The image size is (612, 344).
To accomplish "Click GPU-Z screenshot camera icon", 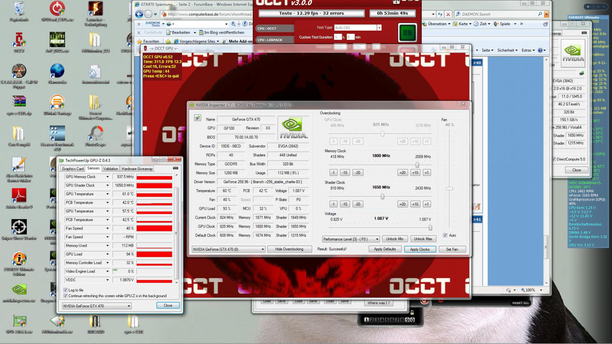I will tap(175, 168).
